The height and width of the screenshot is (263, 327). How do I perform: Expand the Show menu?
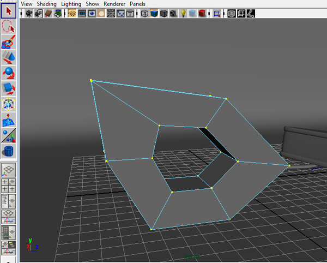[92, 4]
